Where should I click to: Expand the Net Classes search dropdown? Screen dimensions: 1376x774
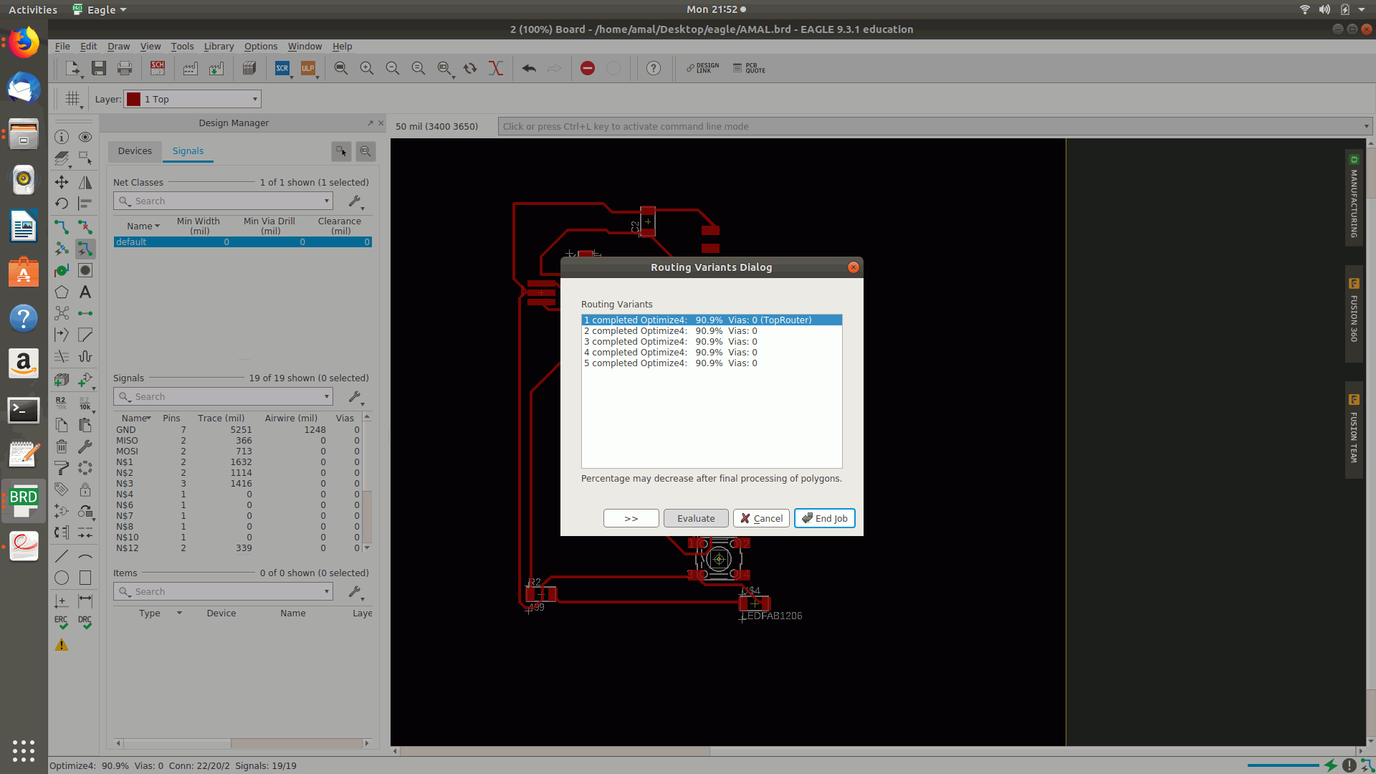point(327,201)
